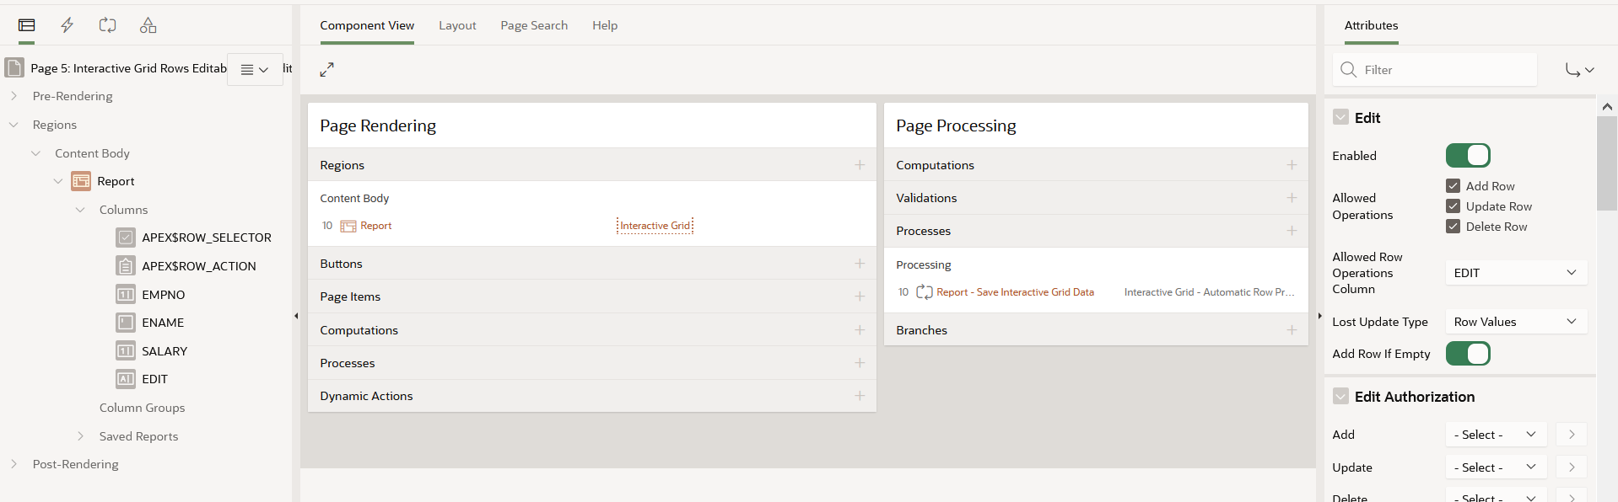Uncheck the Add Row checkbox

pos(1453,186)
